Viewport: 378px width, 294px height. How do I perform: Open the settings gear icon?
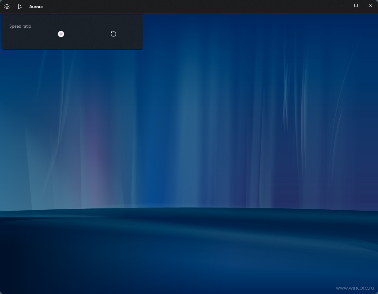point(7,7)
